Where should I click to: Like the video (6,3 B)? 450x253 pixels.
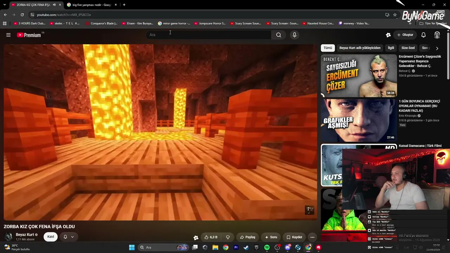211,237
